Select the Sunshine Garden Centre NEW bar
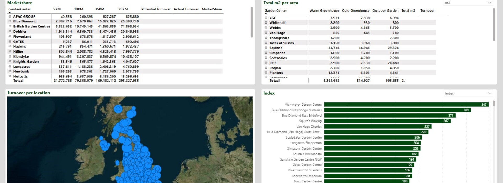This screenshot has height=183, width=503. [x=370, y=159]
